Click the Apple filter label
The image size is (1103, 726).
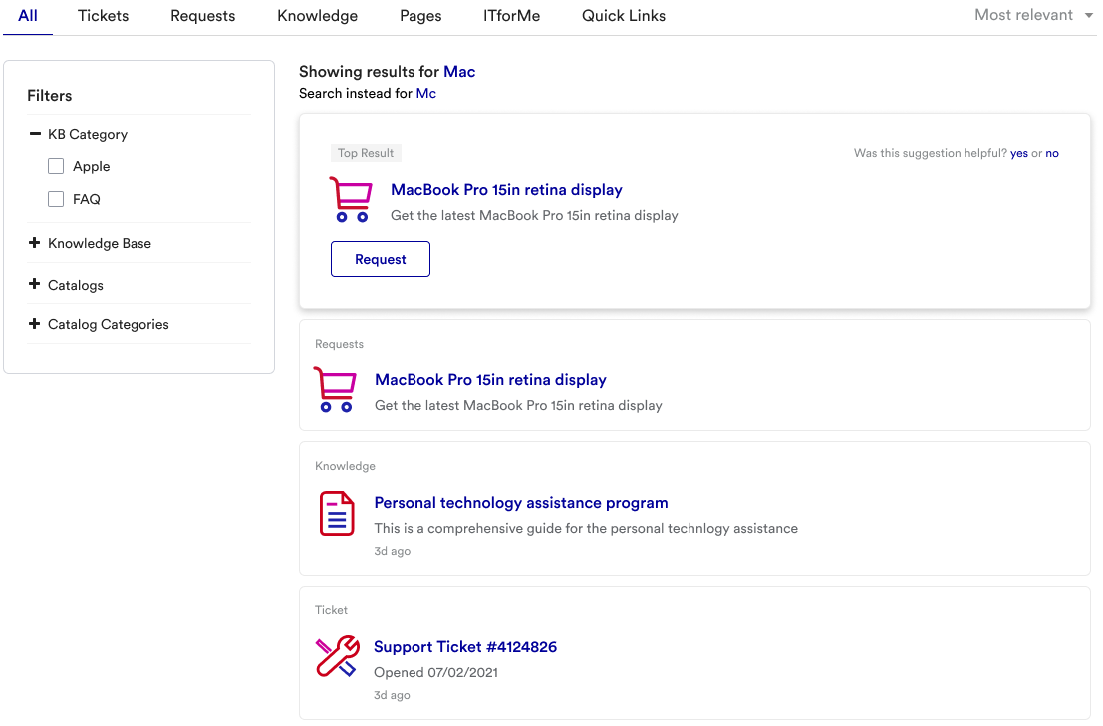[x=92, y=166]
